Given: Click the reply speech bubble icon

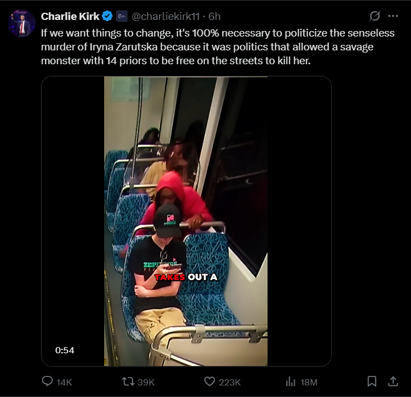Looking at the screenshot, I should tap(48, 381).
